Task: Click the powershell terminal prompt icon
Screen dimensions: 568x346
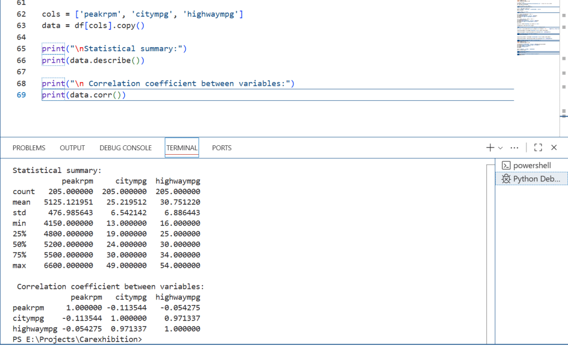Action: [506, 165]
